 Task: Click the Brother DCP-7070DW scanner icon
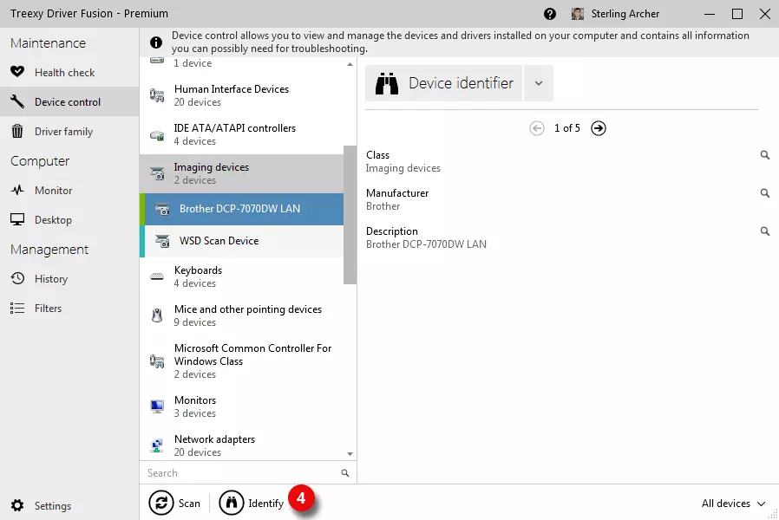pos(162,209)
